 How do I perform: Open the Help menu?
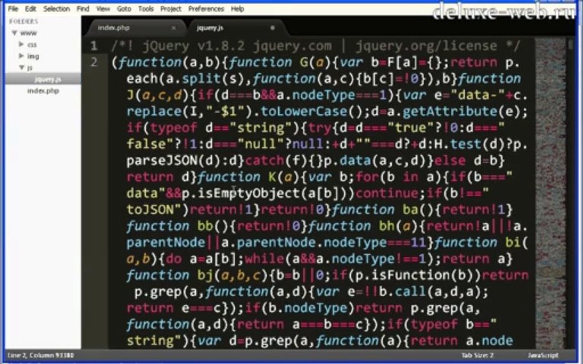(x=237, y=9)
